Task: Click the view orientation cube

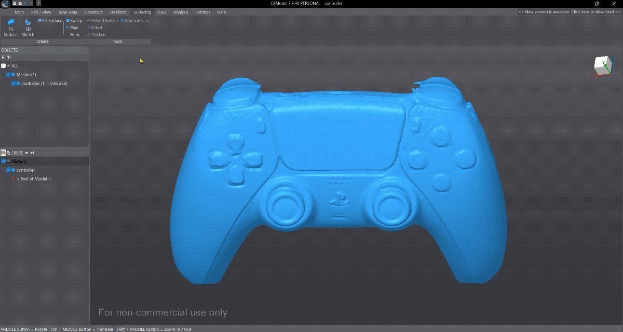Action: [603, 64]
